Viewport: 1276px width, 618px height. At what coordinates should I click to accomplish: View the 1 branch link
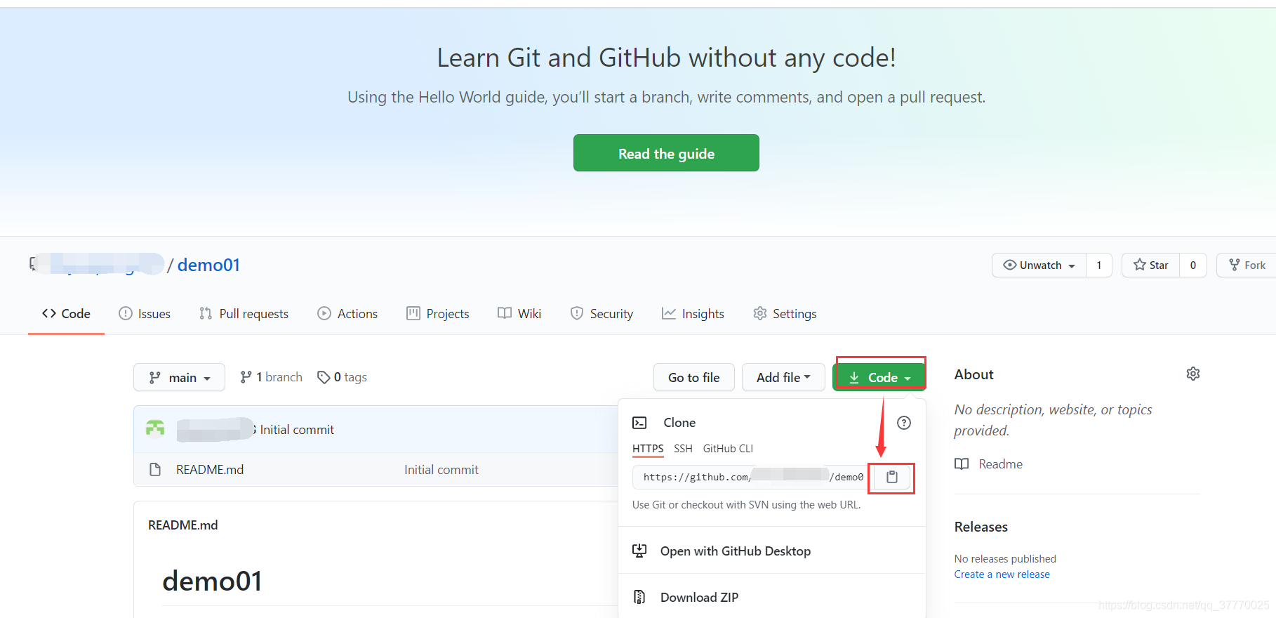[x=271, y=377]
